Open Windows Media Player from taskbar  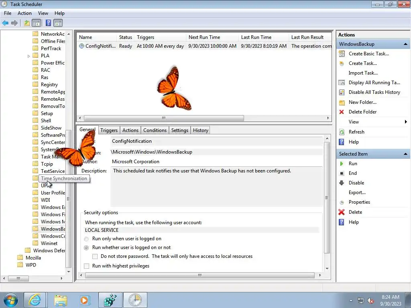point(85,300)
